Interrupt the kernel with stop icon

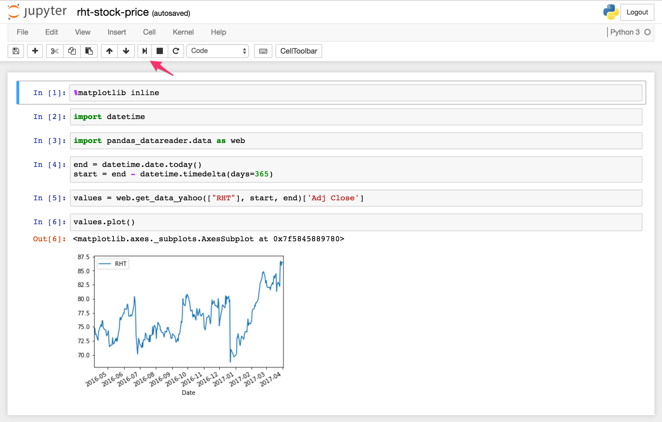160,51
